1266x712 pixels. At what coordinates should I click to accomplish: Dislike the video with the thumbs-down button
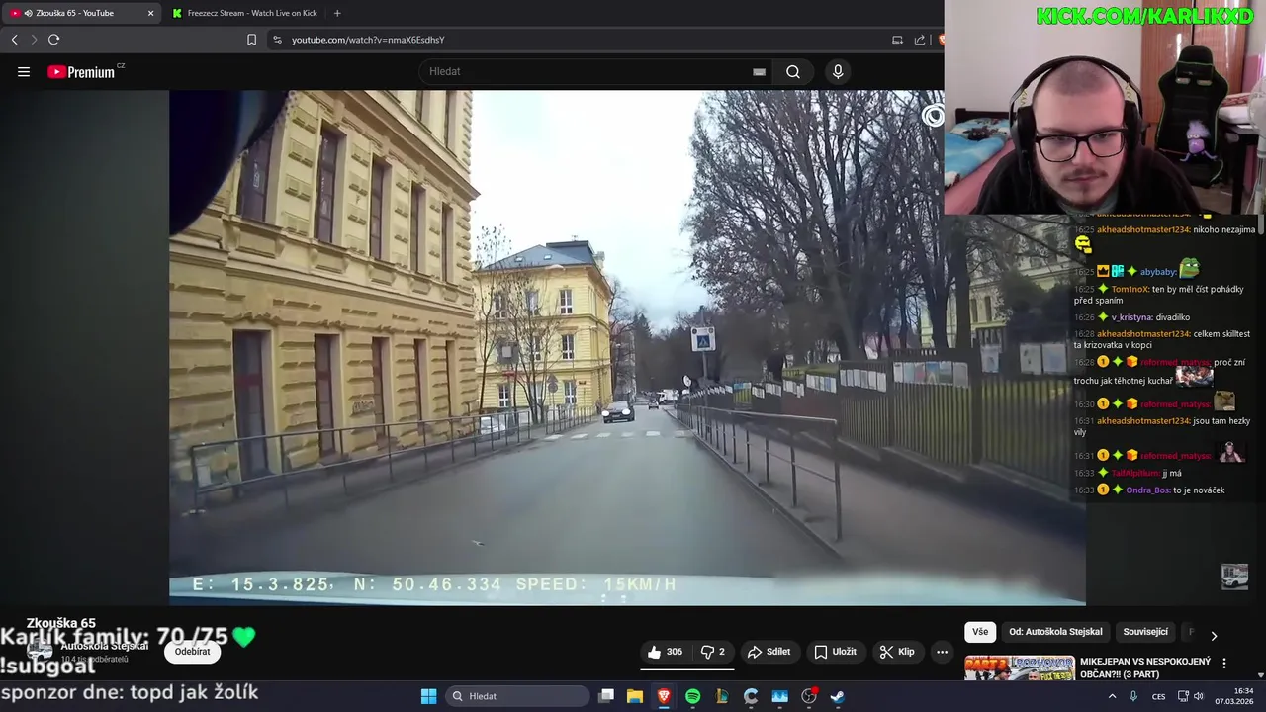[713, 652]
